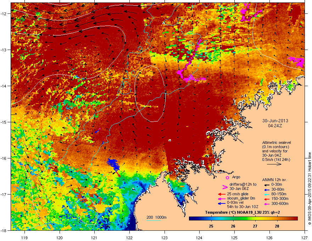Image resolution: width=312 pixels, height=241 pixels.
Task: Click the blue arrow beside 0-93m vel
Action: pyautogui.click(x=222, y=203)
